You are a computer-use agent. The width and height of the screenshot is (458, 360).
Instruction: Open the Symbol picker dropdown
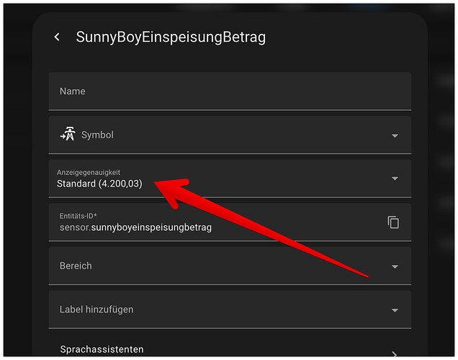pos(230,135)
